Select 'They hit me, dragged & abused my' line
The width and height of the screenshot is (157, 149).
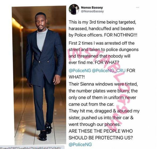[104, 111]
